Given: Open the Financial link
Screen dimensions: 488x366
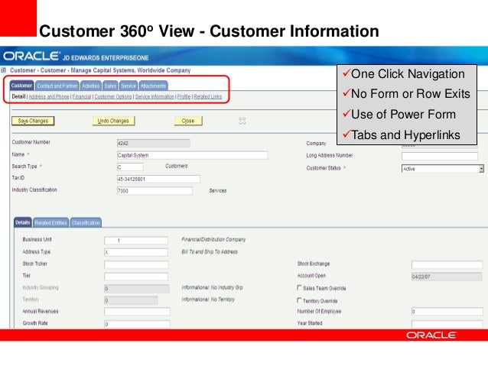Looking at the screenshot, I should tap(82, 97).
